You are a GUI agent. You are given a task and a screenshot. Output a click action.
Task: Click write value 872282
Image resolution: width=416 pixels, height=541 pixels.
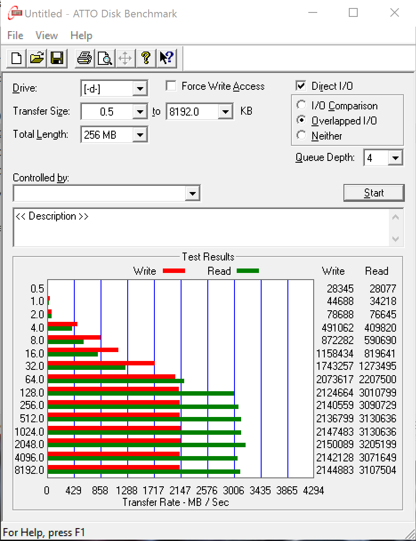point(337,340)
